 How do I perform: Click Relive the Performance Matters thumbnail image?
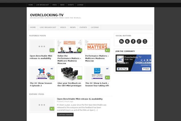[x=69, y=46]
